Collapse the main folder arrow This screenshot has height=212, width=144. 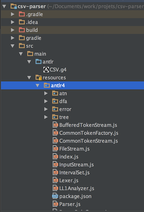(x=21, y=54)
